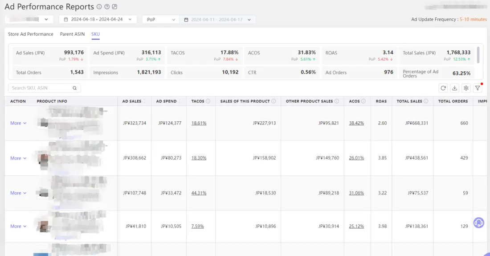Expand More menu for the JP¥41,810 row
This screenshot has height=256, width=490.
click(18, 226)
